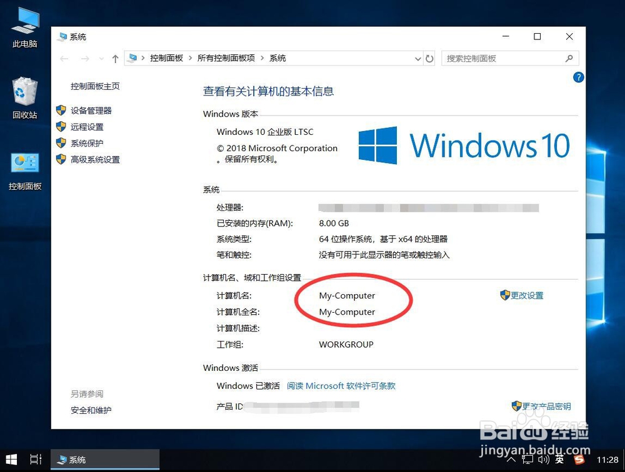
Task: Click shield icon beside 设备管理器
Action: (61, 111)
